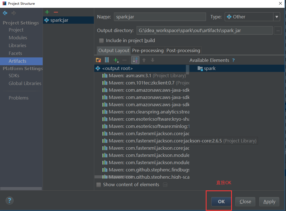Click the Type combo box showing Other
Viewport: 286px width, 211px height.
[x=252, y=17]
